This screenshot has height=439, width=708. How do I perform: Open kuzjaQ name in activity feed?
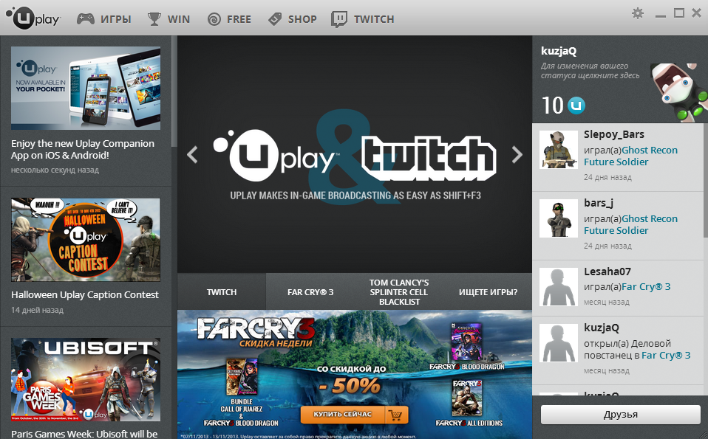[x=602, y=328]
